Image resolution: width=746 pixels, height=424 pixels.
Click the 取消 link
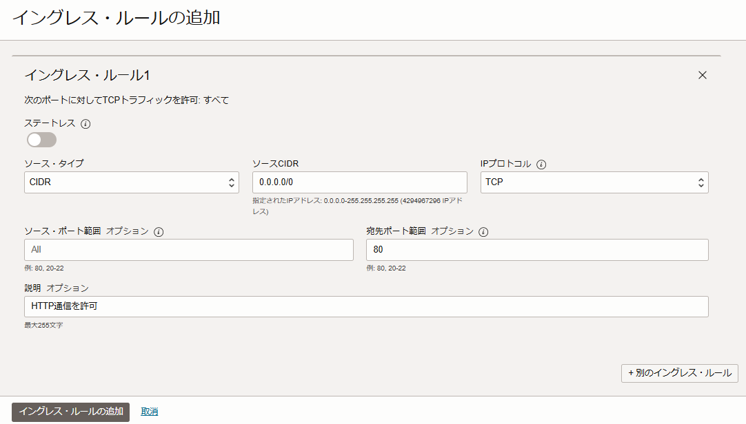tap(150, 412)
